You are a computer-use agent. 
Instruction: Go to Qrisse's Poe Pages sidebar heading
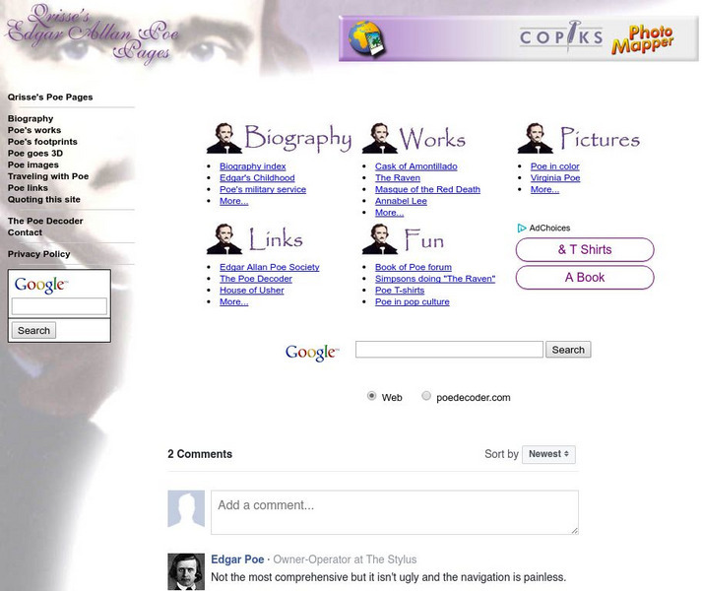(50, 98)
